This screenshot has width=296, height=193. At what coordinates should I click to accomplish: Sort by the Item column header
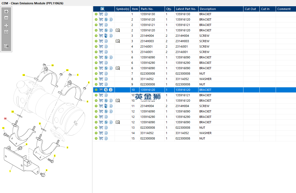(135, 9)
